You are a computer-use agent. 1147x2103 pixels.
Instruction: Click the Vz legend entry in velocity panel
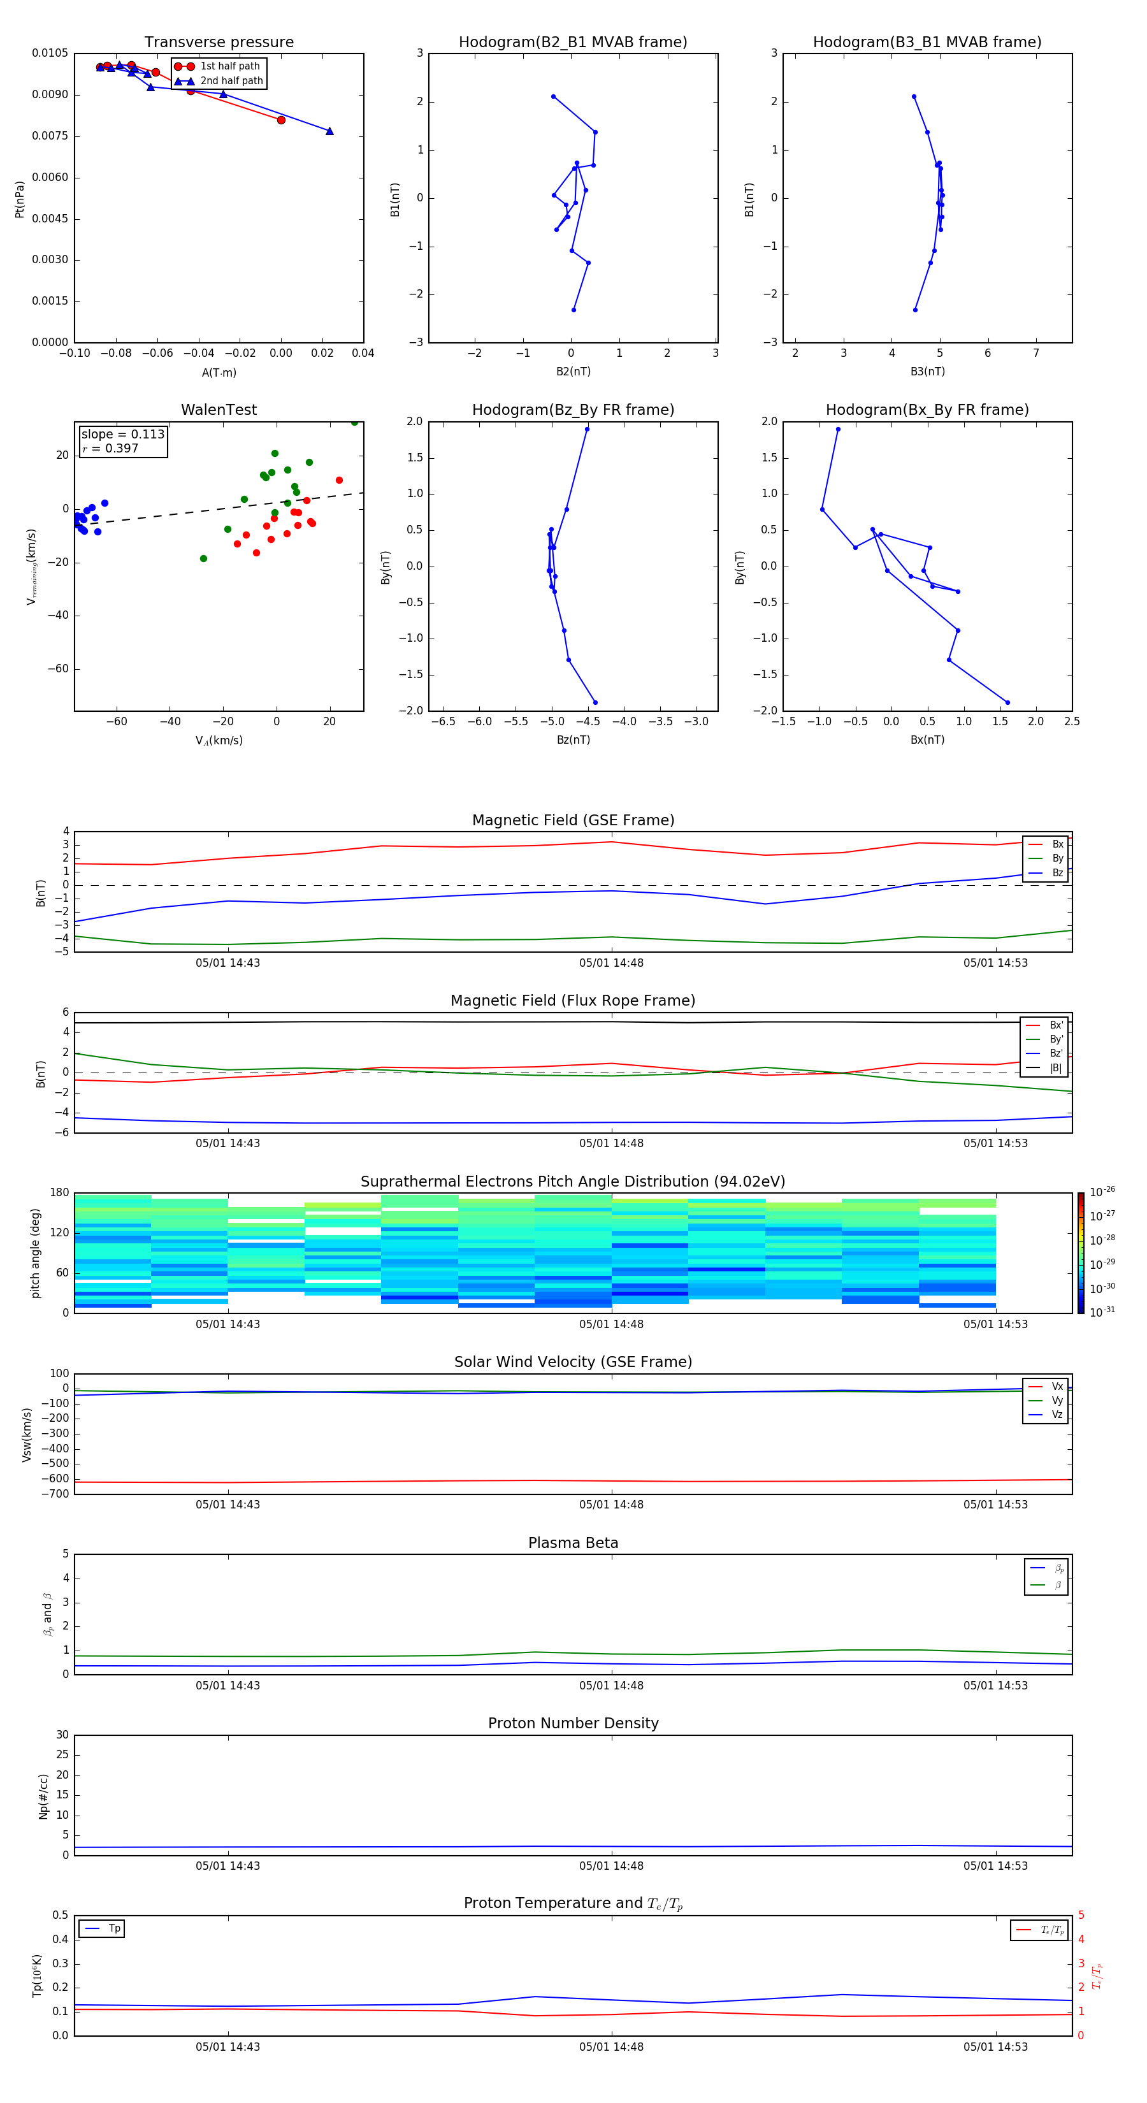1046,1415
